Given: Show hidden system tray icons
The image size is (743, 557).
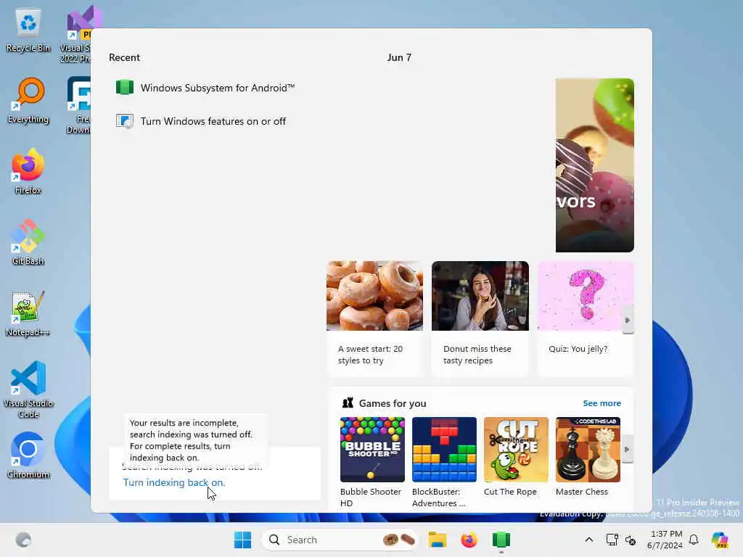Looking at the screenshot, I should [x=589, y=540].
